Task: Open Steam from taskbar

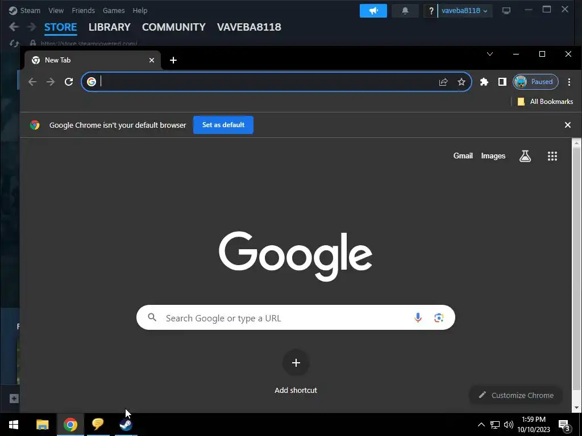Action: coord(126,425)
